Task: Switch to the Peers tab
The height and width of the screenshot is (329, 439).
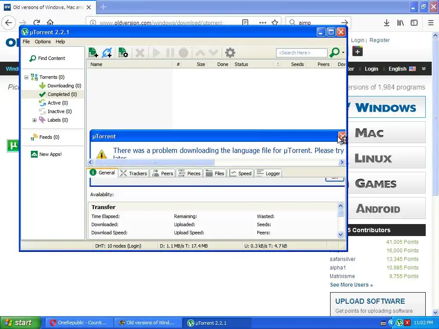Action: [x=162, y=173]
